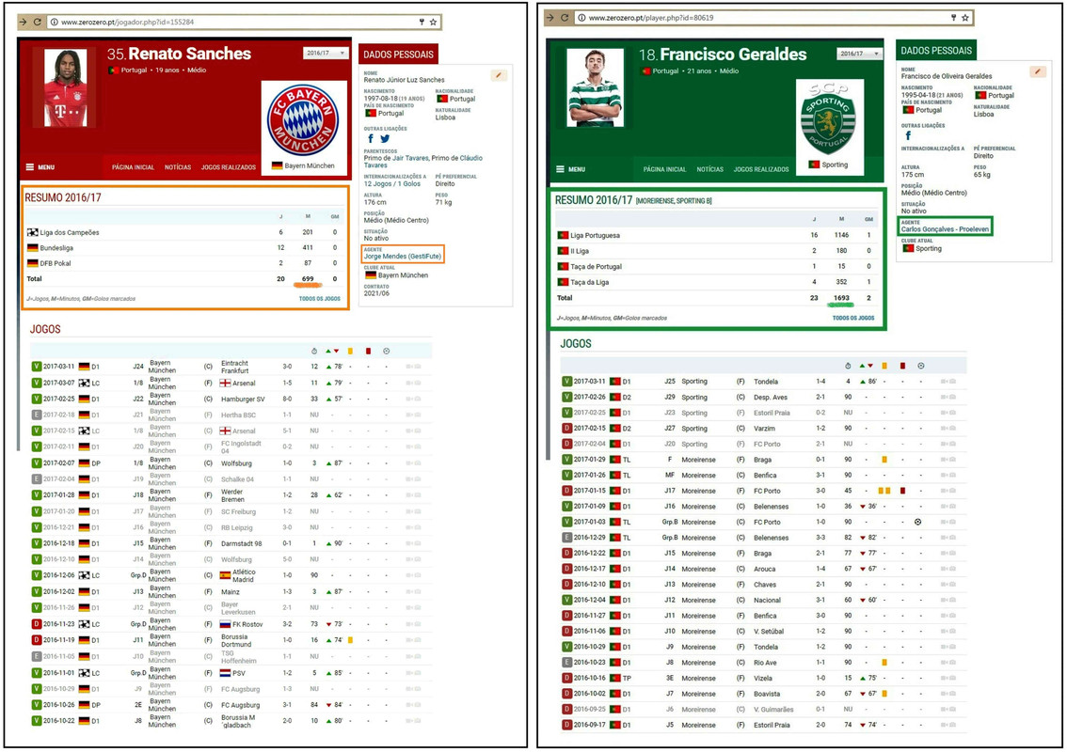The width and height of the screenshot is (1067, 752).
Task: Open 2016/17 season dropdown on Geraldes page
Action: (x=859, y=54)
